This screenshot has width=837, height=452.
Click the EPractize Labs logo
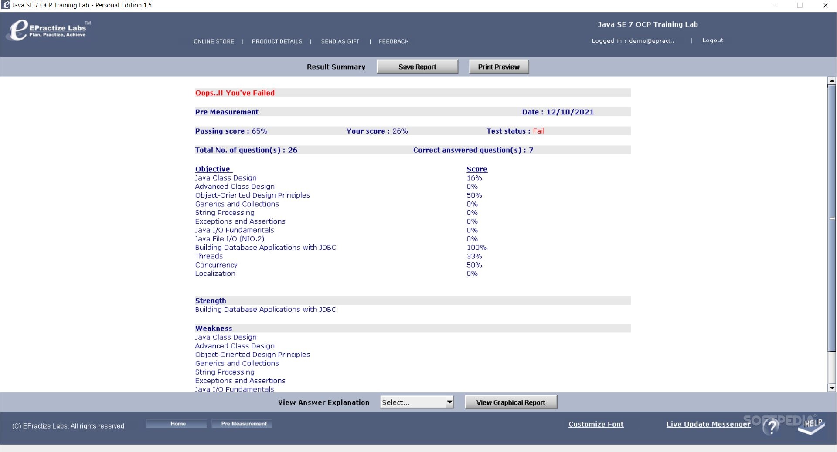pyautogui.click(x=48, y=30)
